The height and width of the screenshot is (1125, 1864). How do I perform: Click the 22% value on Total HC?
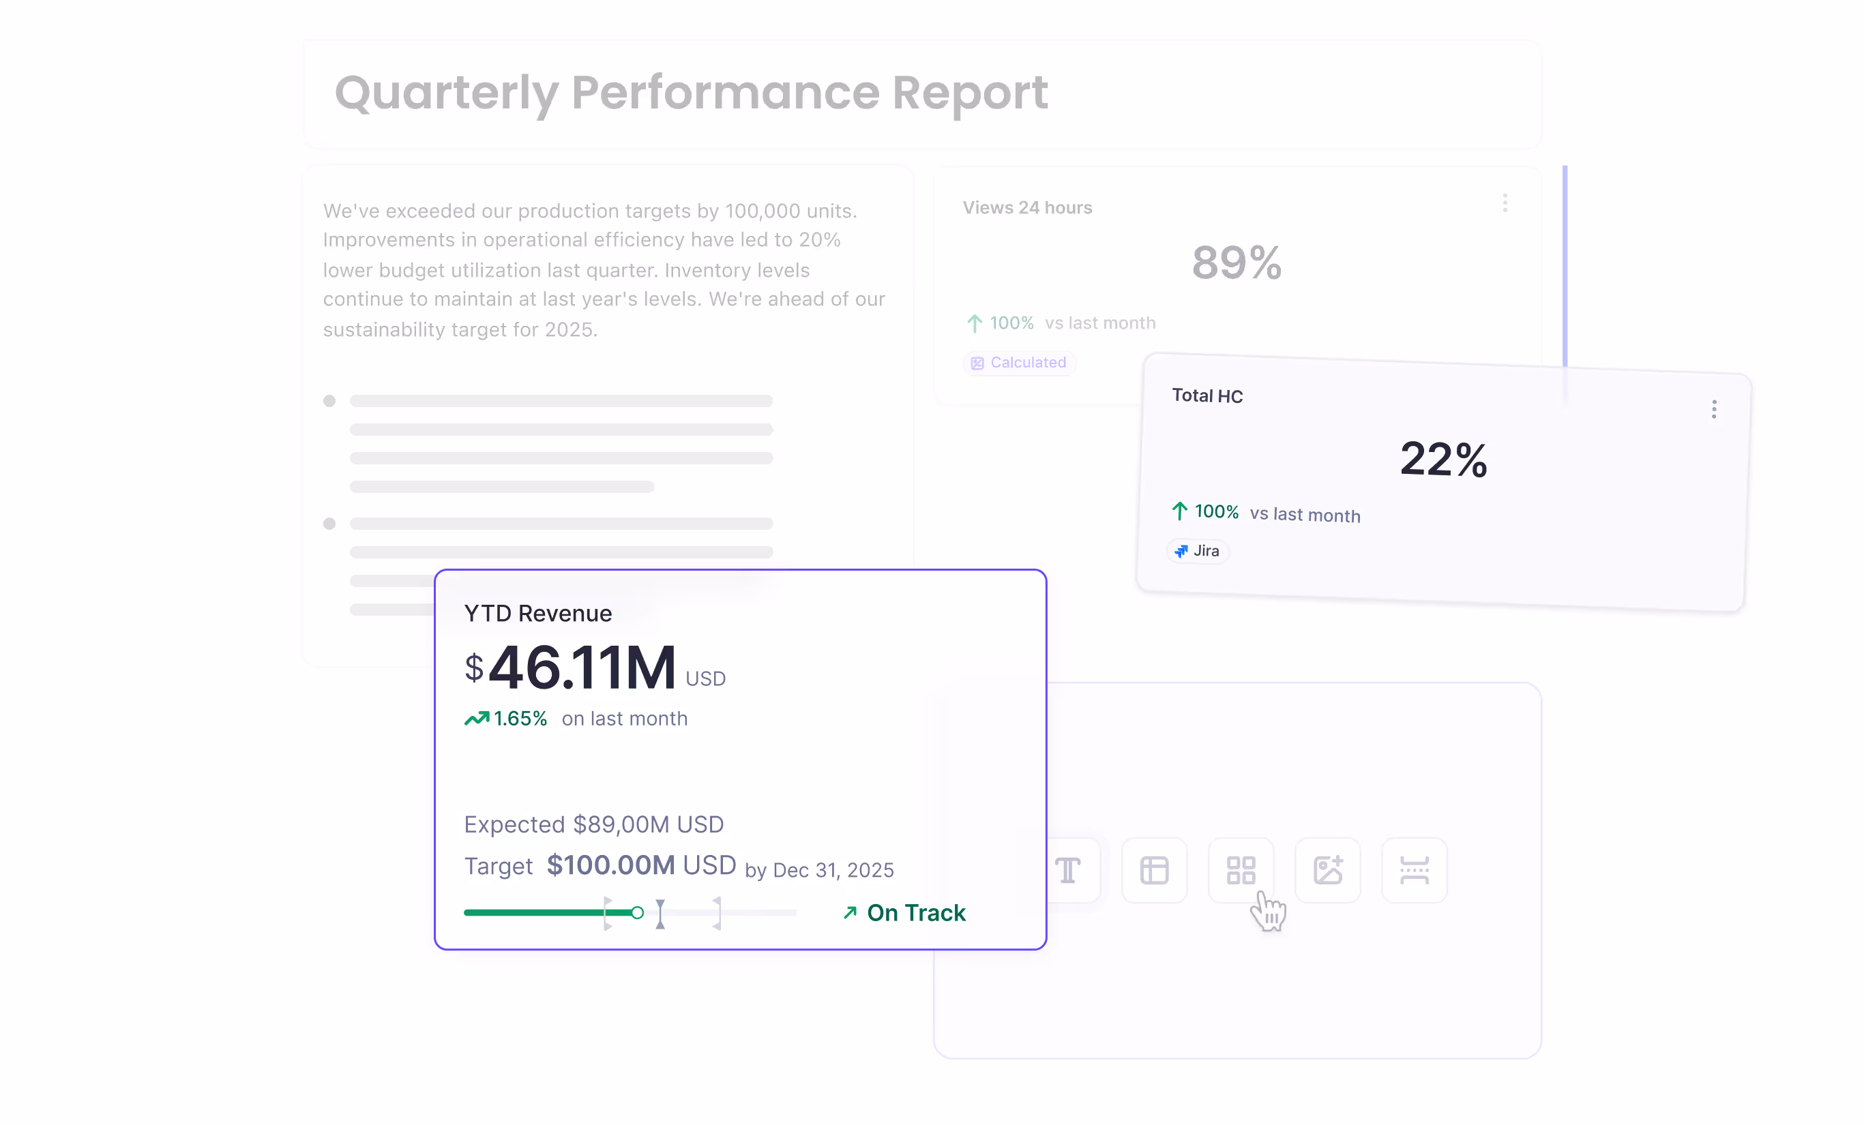point(1443,459)
